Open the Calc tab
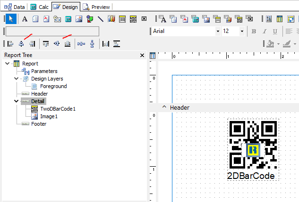Image resolution: width=299 pixels, height=202 pixels. click(40, 7)
